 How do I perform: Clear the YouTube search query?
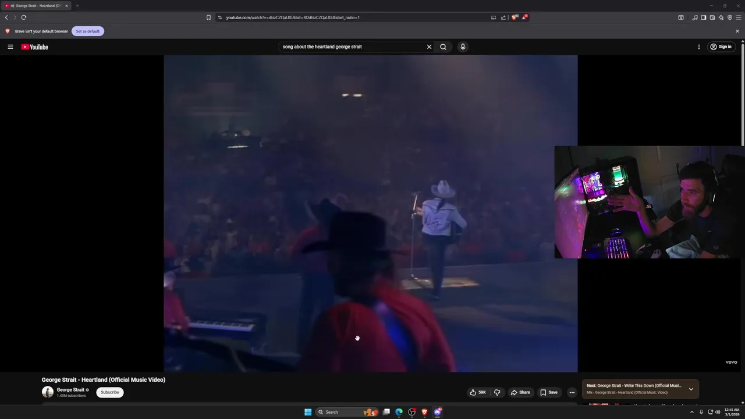coord(429,47)
